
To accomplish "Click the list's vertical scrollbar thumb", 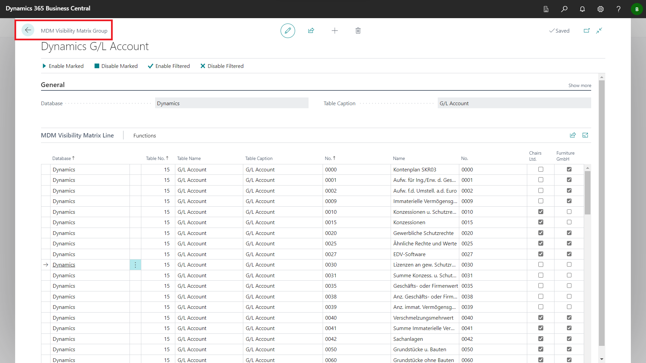I will pyautogui.click(x=587, y=193).
